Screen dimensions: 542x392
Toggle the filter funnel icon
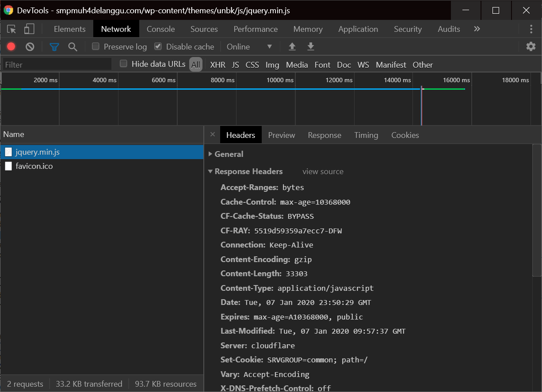54,46
